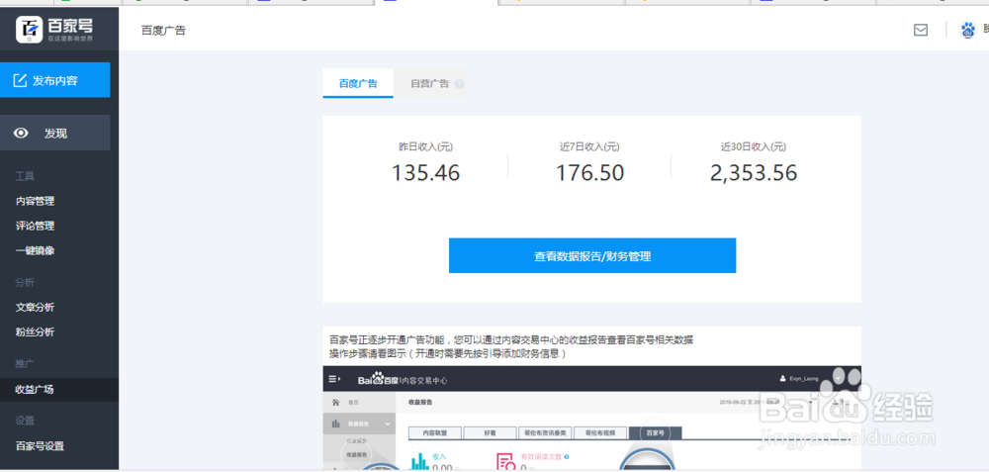Open 一键镜像 in the sidebar

(x=36, y=250)
